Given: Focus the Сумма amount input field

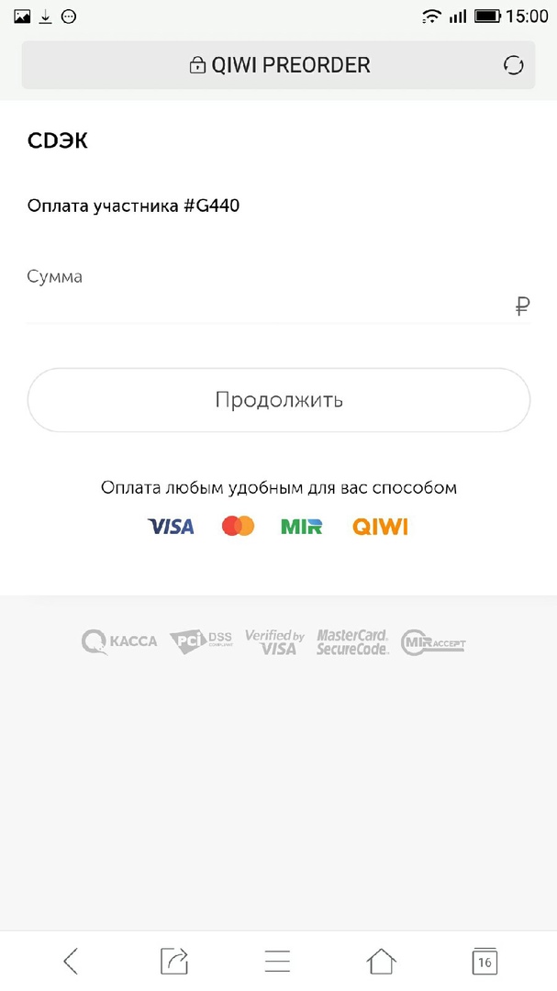Looking at the screenshot, I should point(266,306).
